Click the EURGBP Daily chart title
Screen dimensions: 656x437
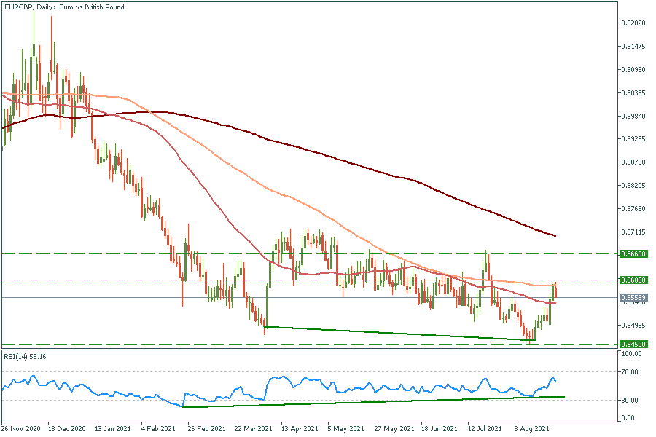[63, 7]
